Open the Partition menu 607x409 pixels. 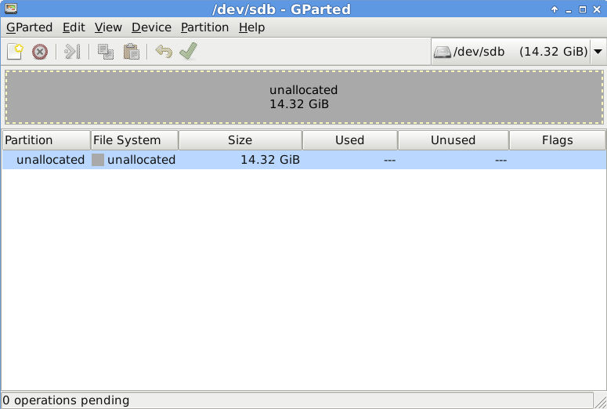point(204,27)
